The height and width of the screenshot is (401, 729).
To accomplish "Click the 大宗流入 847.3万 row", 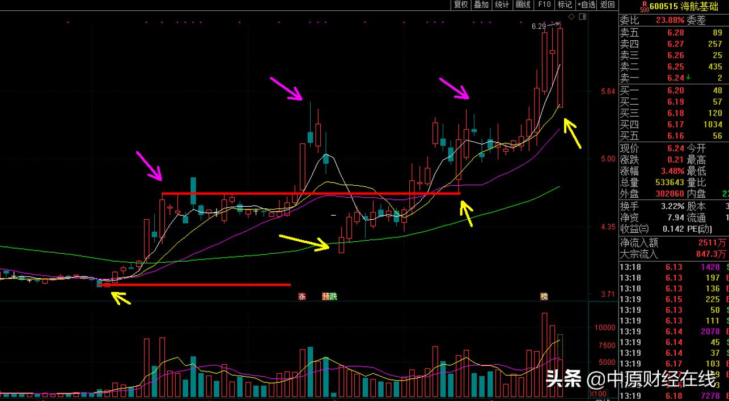I will [673, 254].
